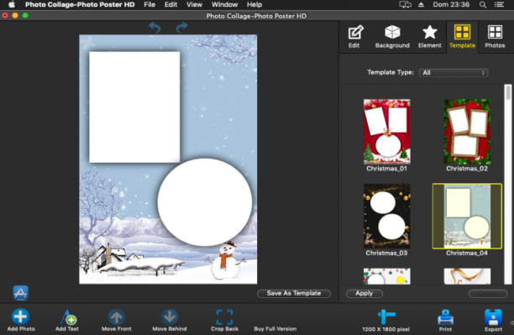Click the Spotlight search icon

pos(483,4)
